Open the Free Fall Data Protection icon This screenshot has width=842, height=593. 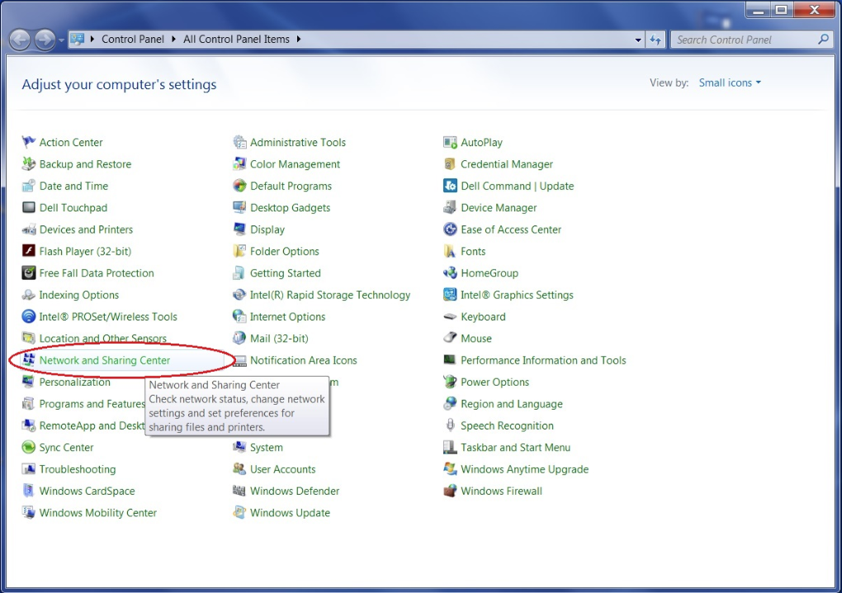pos(28,273)
